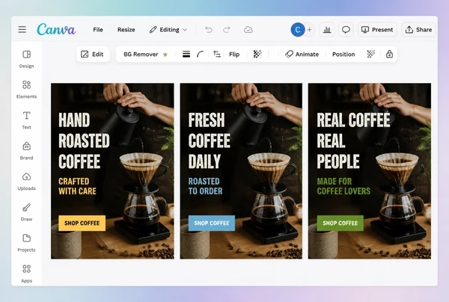Image resolution: width=449 pixels, height=302 pixels.
Task: Click the checkered icon after Position
Action: (x=371, y=54)
